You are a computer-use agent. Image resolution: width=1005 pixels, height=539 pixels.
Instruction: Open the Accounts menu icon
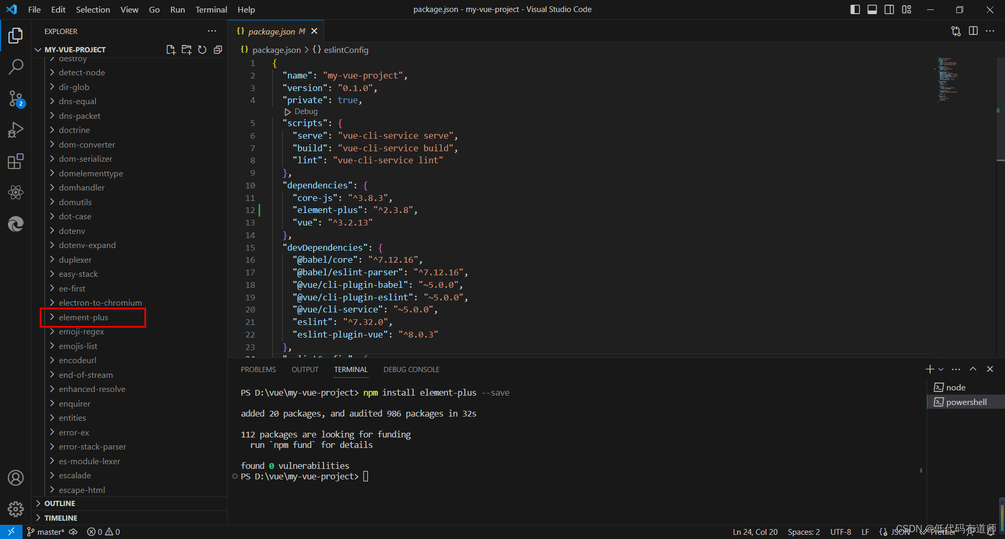(16, 478)
